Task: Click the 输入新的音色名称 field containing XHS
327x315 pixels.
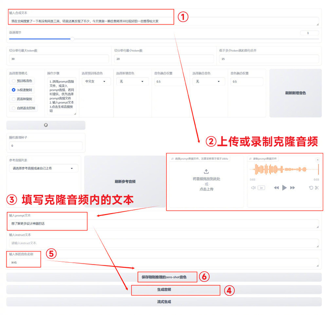Action: (x=164, y=263)
